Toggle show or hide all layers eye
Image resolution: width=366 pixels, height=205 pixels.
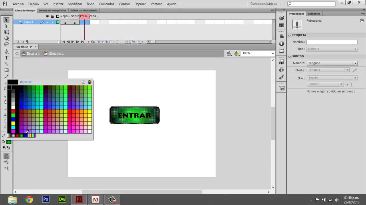(47, 16)
